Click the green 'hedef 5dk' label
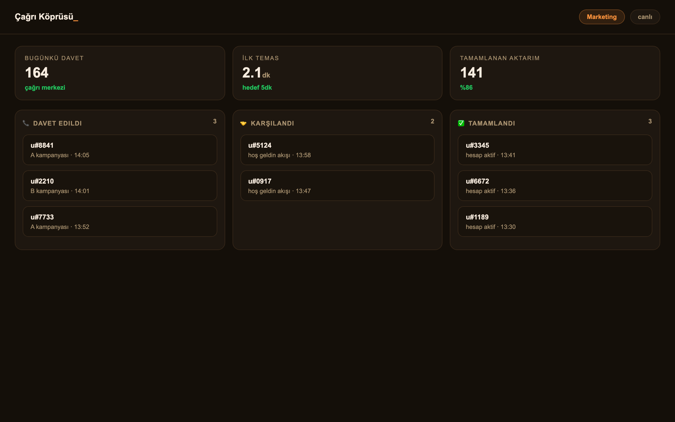The image size is (675, 422). (x=257, y=88)
